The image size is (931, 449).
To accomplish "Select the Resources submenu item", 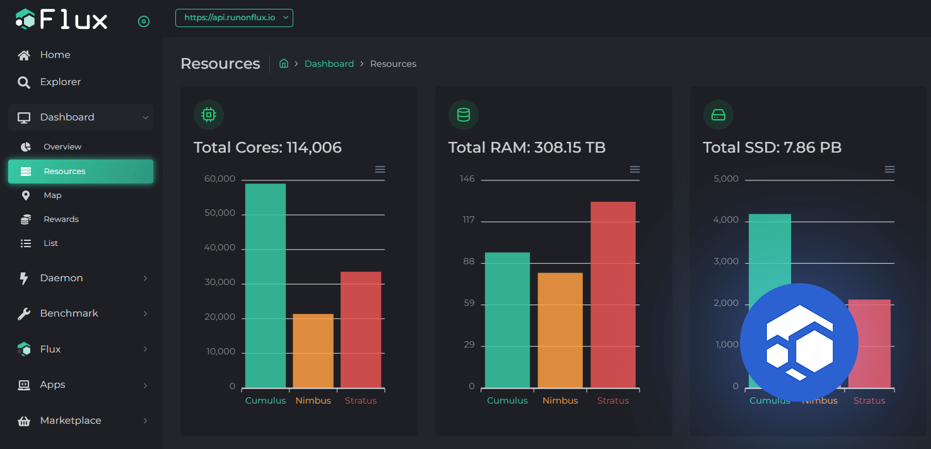I will point(81,172).
